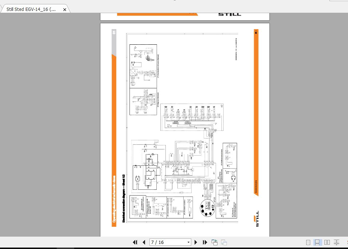Click the STILL logo on the diagram page
This screenshot has width=348, height=249.
(256, 219)
